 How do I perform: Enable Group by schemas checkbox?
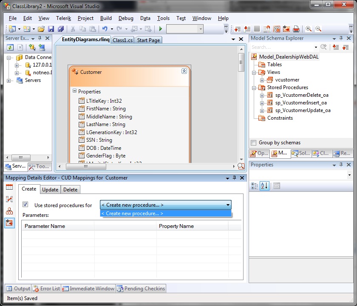(253, 143)
